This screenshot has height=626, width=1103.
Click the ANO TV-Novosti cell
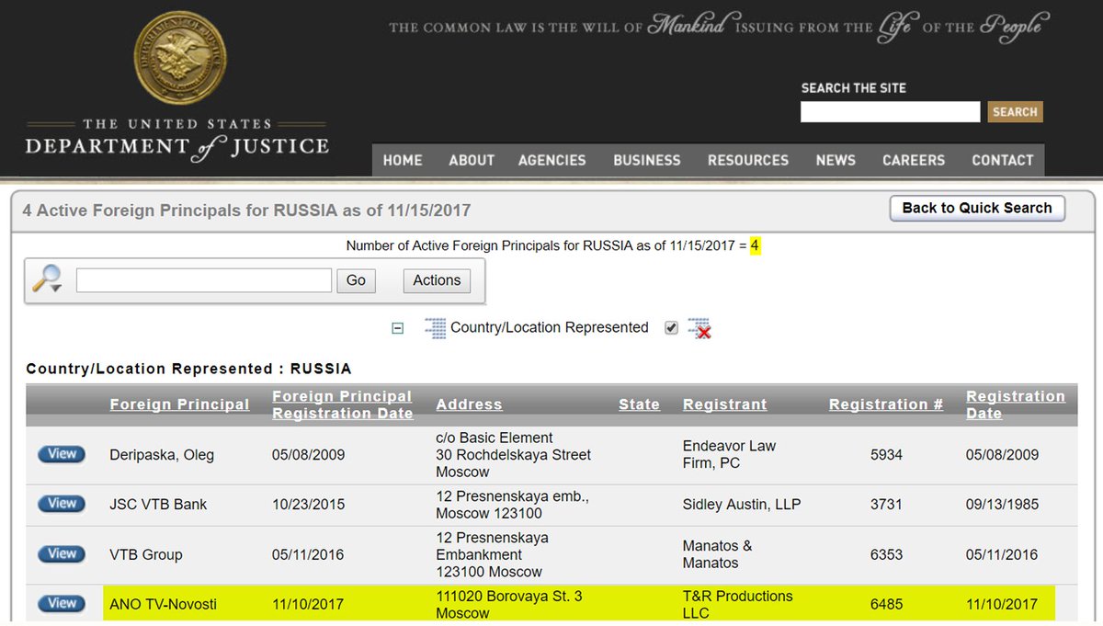pyautogui.click(x=164, y=605)
